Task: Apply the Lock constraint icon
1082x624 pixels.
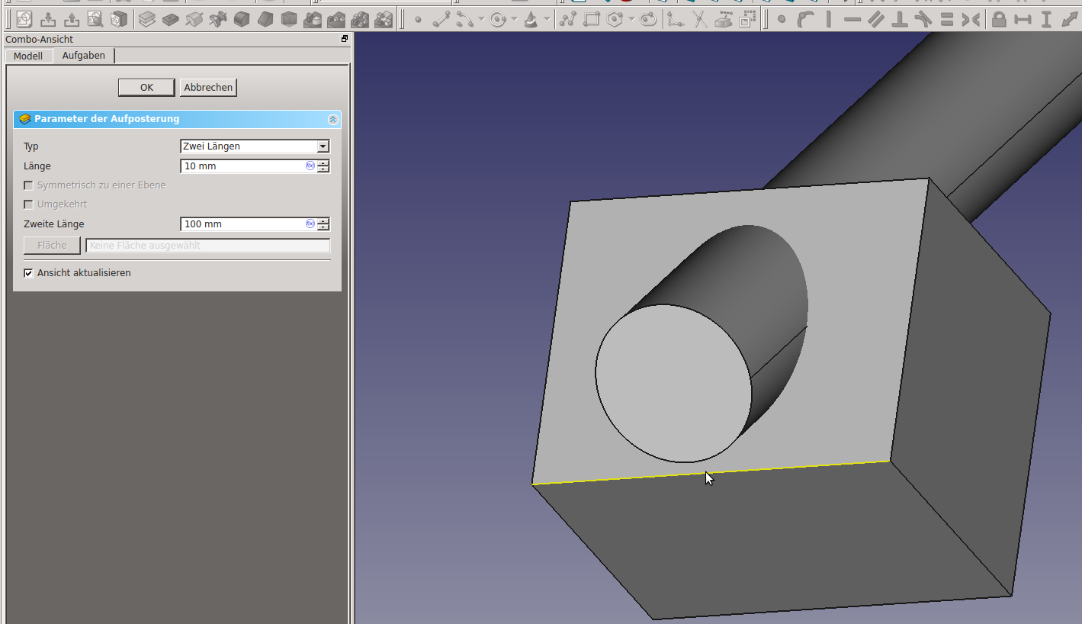Action: click(999, 20)
